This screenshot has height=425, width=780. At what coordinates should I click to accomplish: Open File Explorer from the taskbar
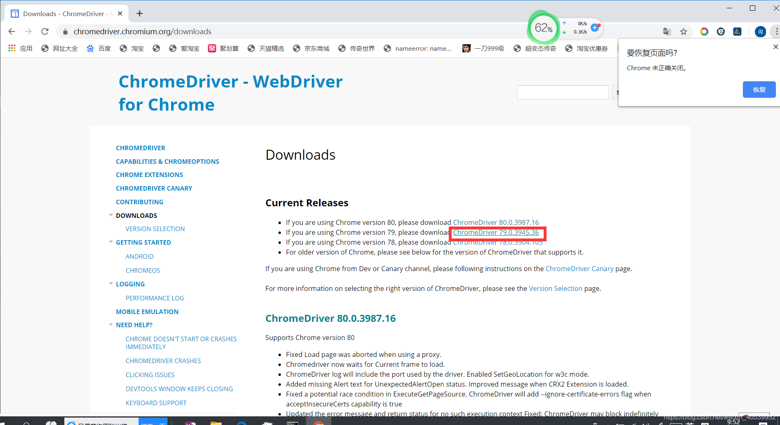[217, 422]
